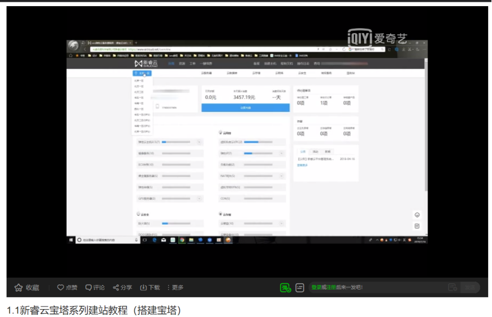Share the video using 分享
The width and height of the screenshot is (492, 317).
pyautogui.click(x=122, y=287)
